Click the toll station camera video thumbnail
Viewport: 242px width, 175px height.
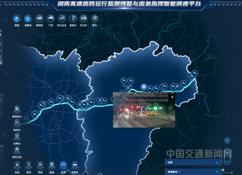144,115
